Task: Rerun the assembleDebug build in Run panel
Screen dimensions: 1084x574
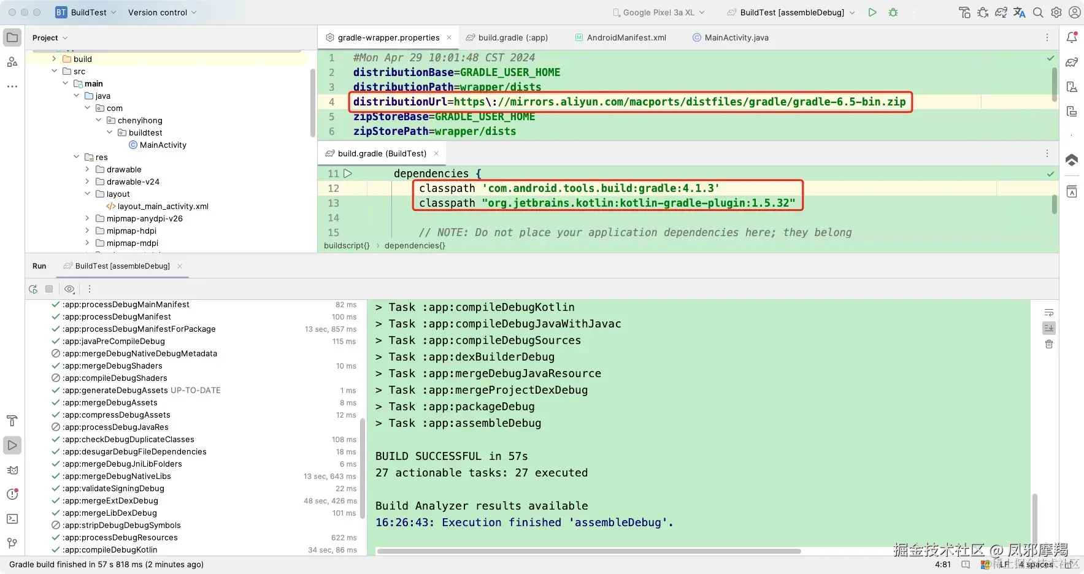Action: point(33,289)
